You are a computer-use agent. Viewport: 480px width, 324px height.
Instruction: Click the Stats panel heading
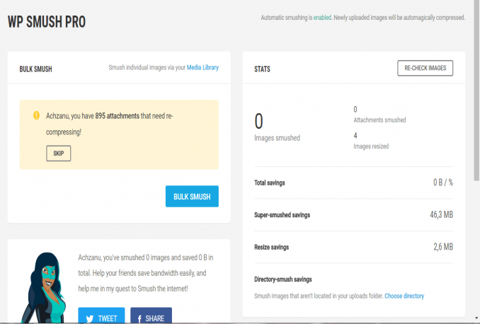click(262, 69)
